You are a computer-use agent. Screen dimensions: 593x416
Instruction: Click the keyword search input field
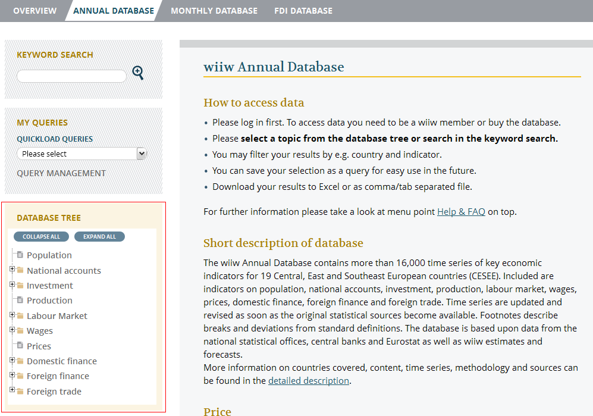[x=71, y=76]
